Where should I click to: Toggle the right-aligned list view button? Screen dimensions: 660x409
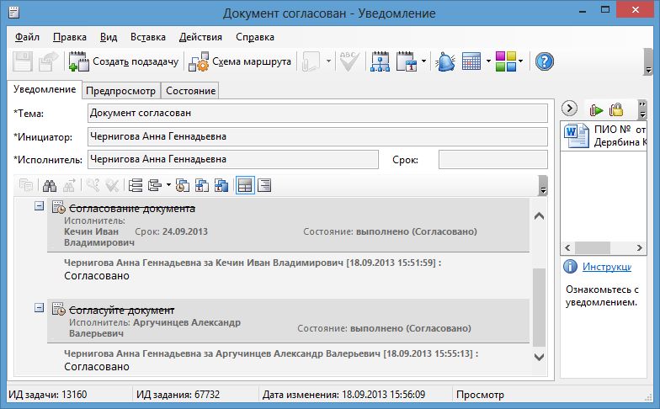click(x=264, y=185)
